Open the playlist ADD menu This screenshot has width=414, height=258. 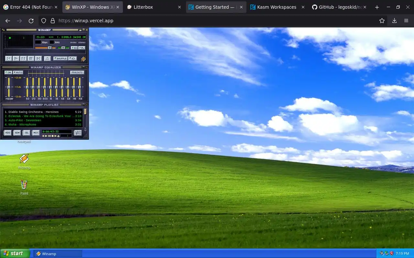tap(8, 133)
